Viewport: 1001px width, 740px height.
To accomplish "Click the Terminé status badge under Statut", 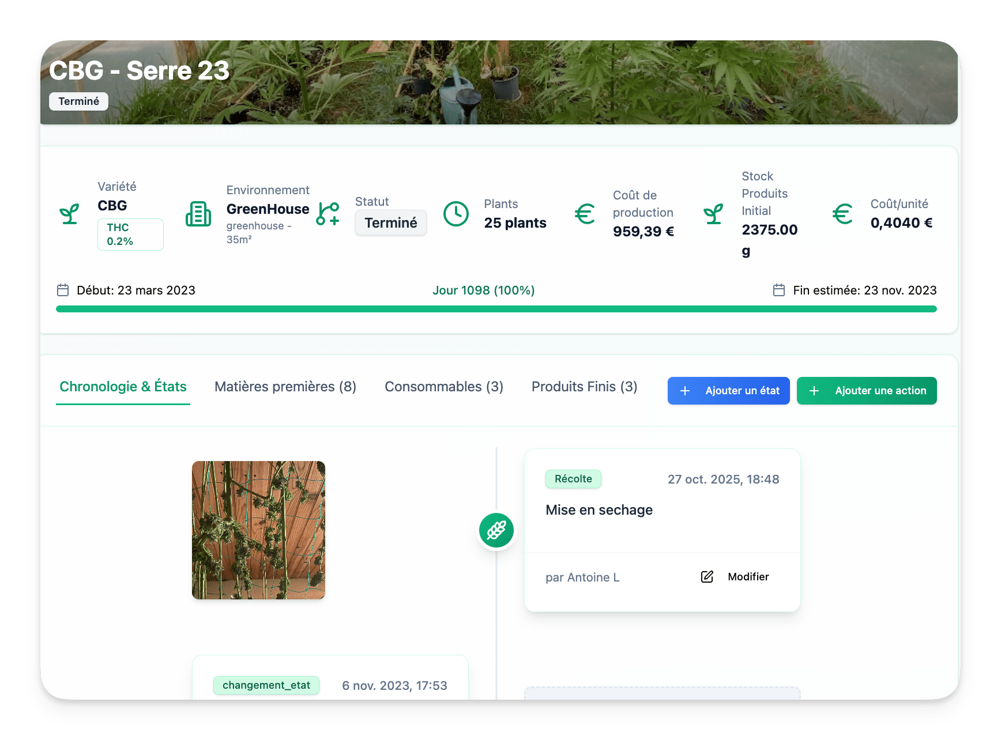I will 390,223.
